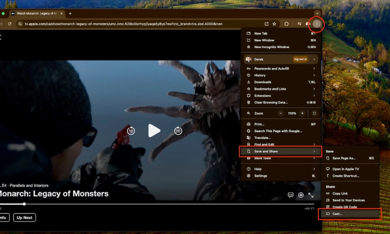Choose New Window from the menu
This screenshot has height=234, width=390.
click(x=281, y=40)
